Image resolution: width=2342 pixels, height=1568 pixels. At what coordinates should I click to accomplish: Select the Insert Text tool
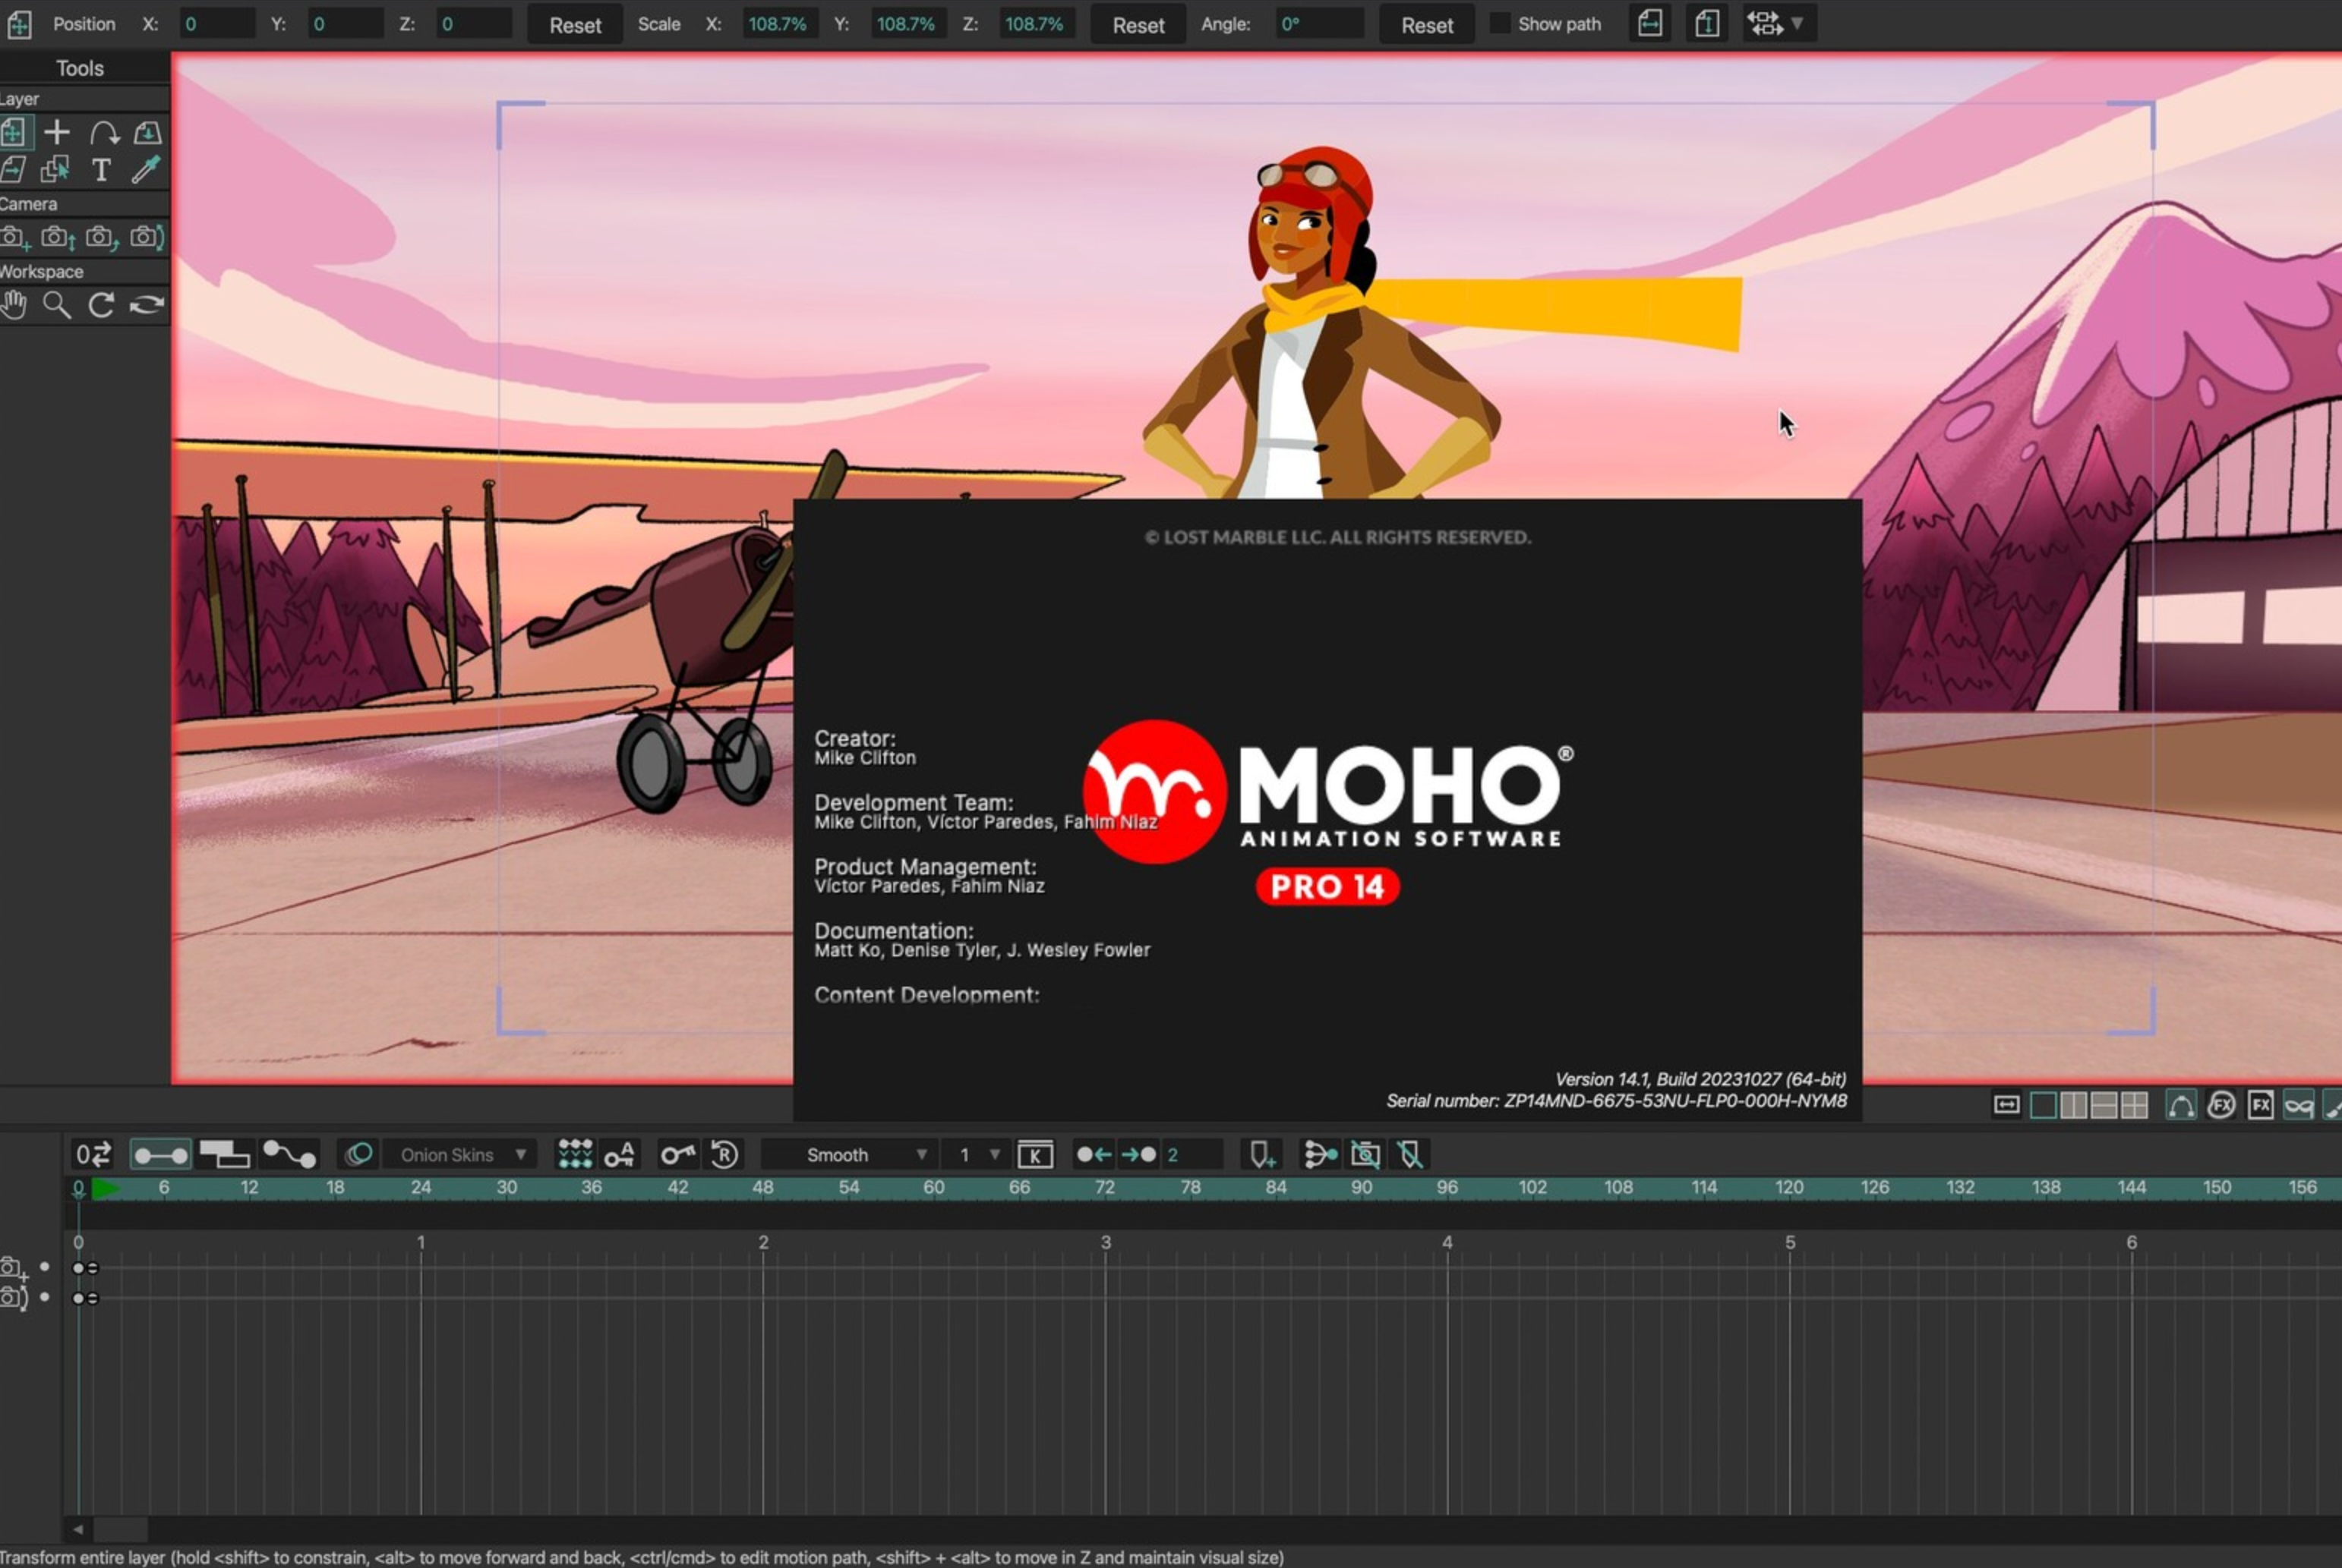(x=101, y=170)
